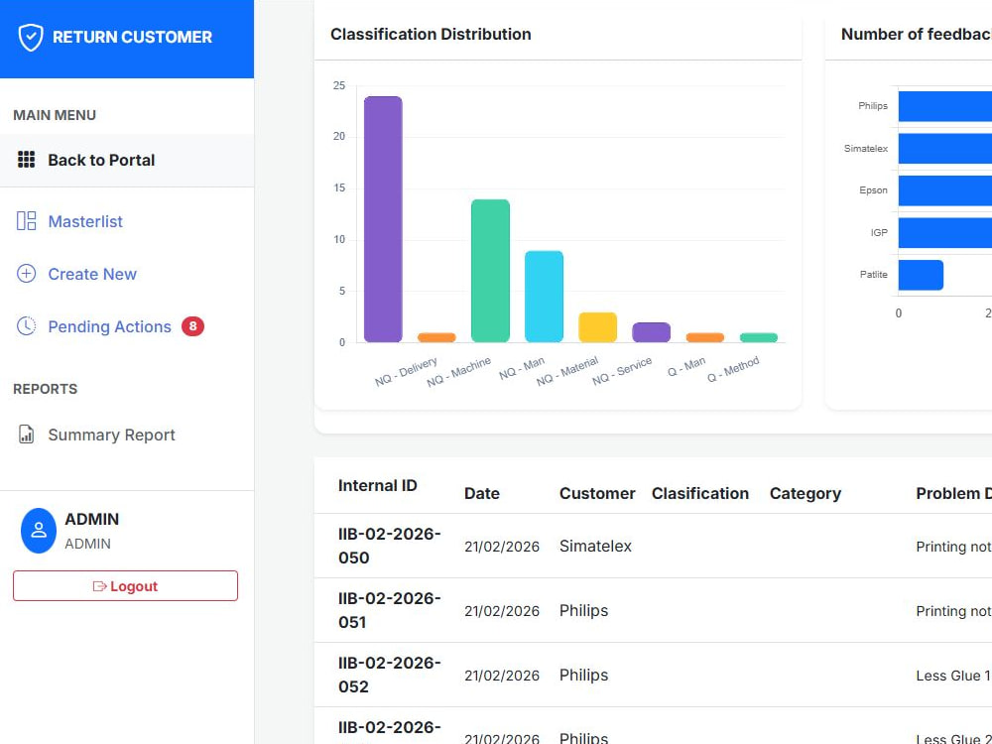Click the IGP horizontal bar in feedback chart

(945, 233)
